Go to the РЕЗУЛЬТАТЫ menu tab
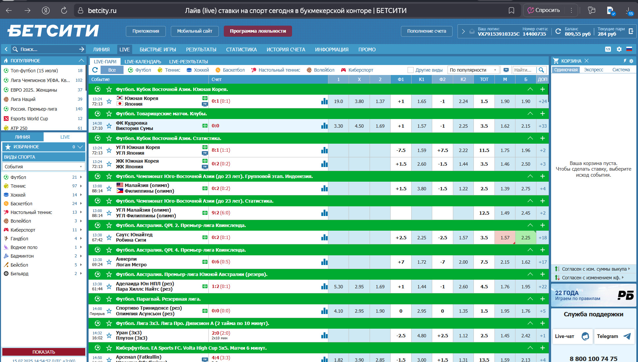The height and width of the screenshot is (362, 638). point(201,49)
